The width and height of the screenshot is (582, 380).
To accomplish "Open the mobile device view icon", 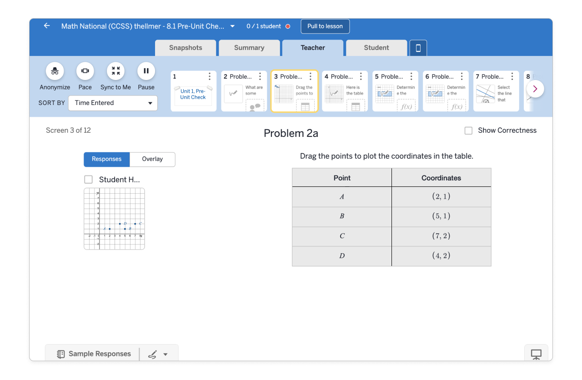I will (418, 48).
